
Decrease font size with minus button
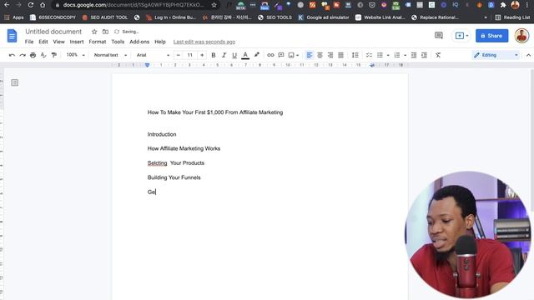(x=178, y=55)
